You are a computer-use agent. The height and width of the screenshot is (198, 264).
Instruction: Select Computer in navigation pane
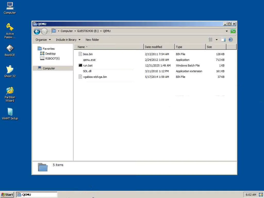point(49,68)
